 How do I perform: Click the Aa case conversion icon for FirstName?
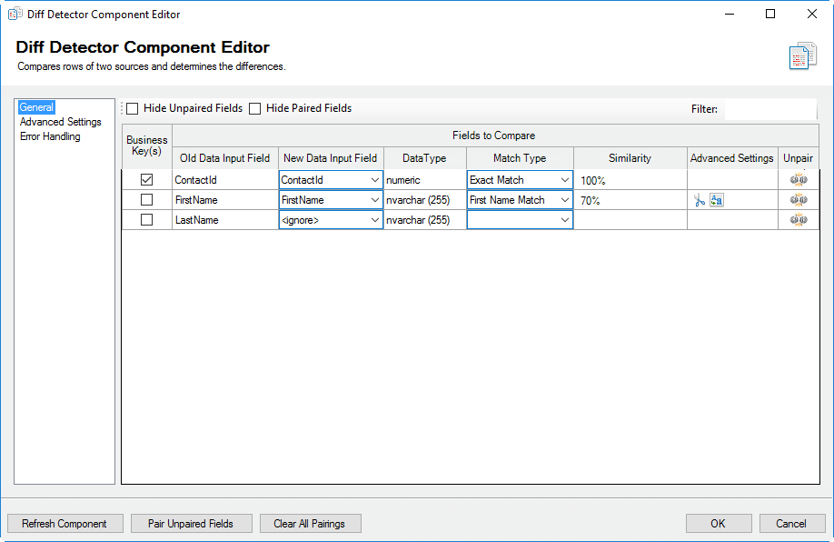[717, 199]
